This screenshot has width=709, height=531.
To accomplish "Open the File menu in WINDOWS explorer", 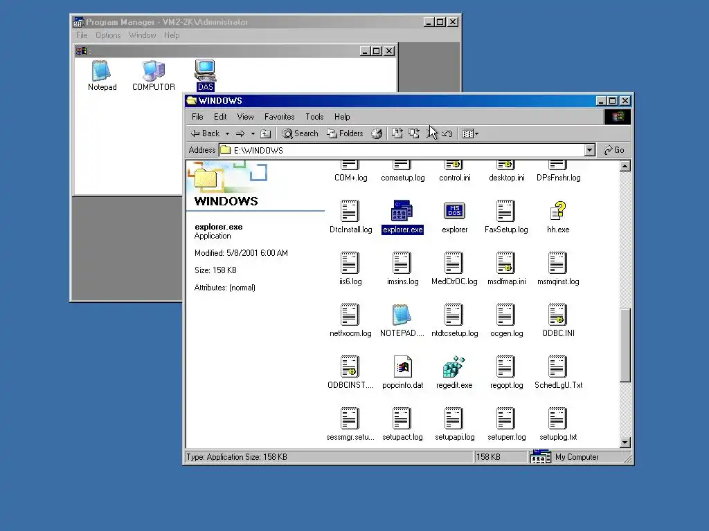I will [x=197, y=117].
